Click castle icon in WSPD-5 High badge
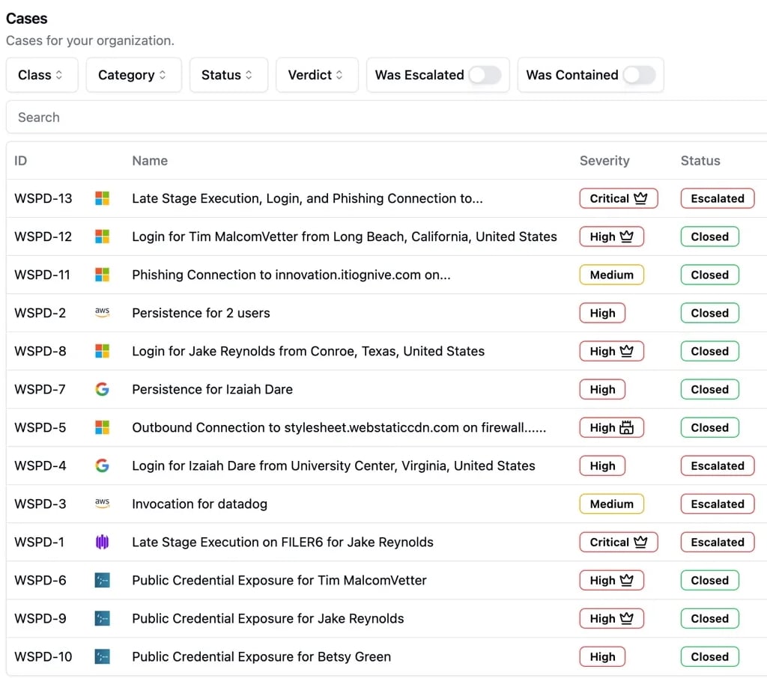 tap(627, 427)
